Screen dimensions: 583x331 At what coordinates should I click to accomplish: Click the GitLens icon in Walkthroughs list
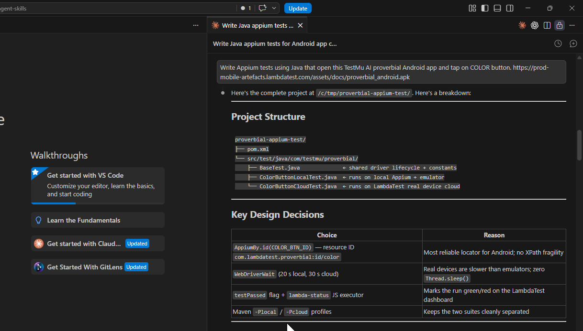coord(39,267)
